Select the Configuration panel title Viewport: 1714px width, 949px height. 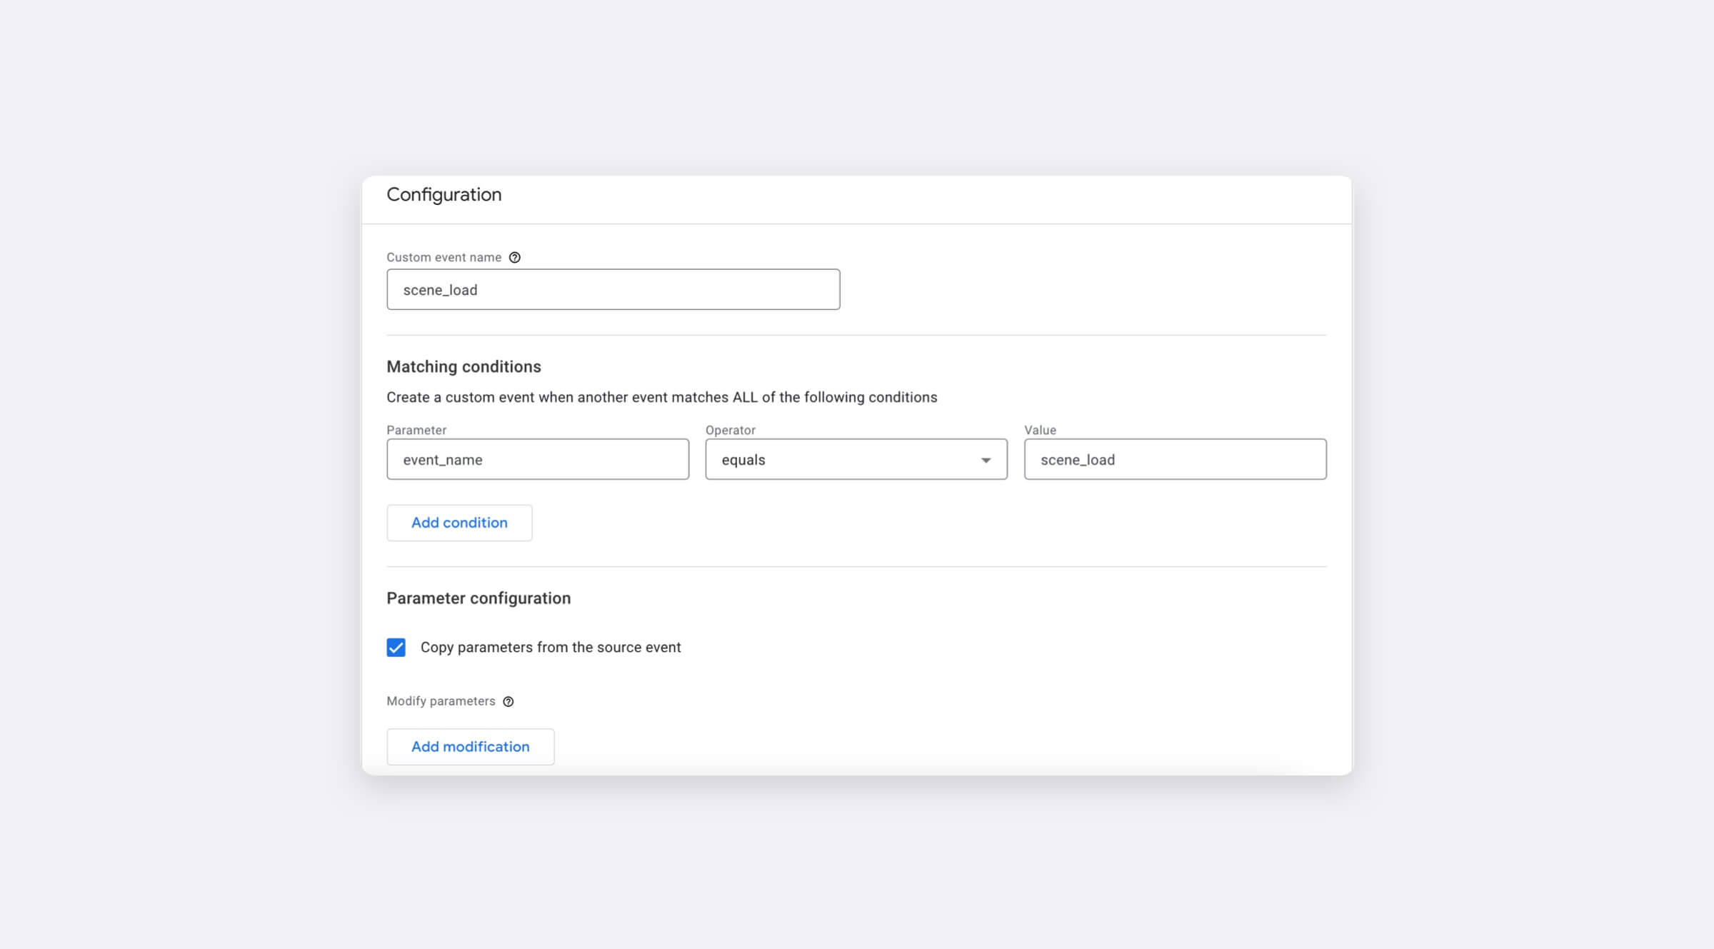444,195
